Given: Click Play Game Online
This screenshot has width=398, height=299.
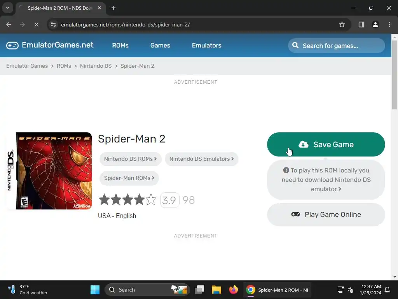Looking at the screenshot, I should (x=326, y=215).
